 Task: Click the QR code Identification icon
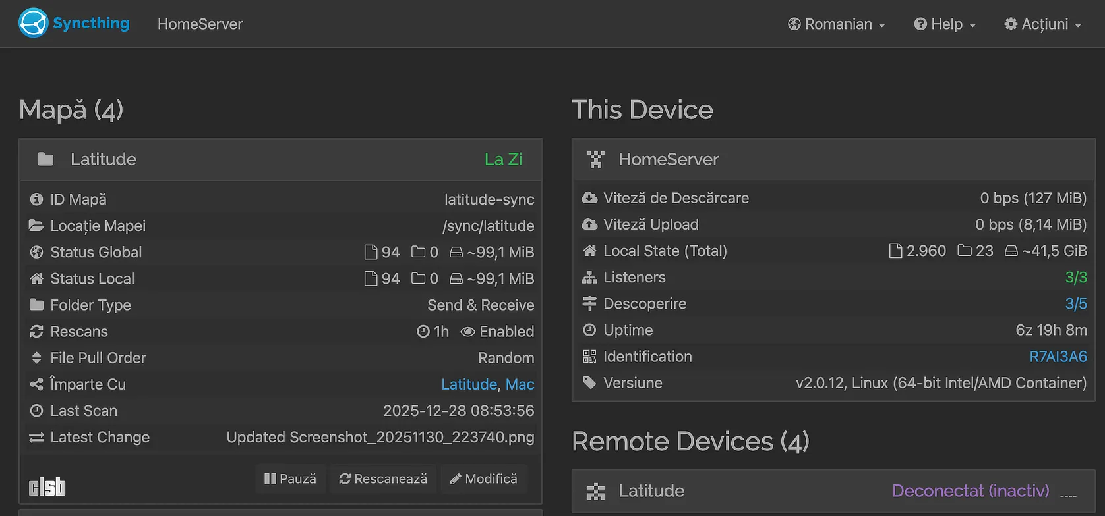(x=589, y=357)
